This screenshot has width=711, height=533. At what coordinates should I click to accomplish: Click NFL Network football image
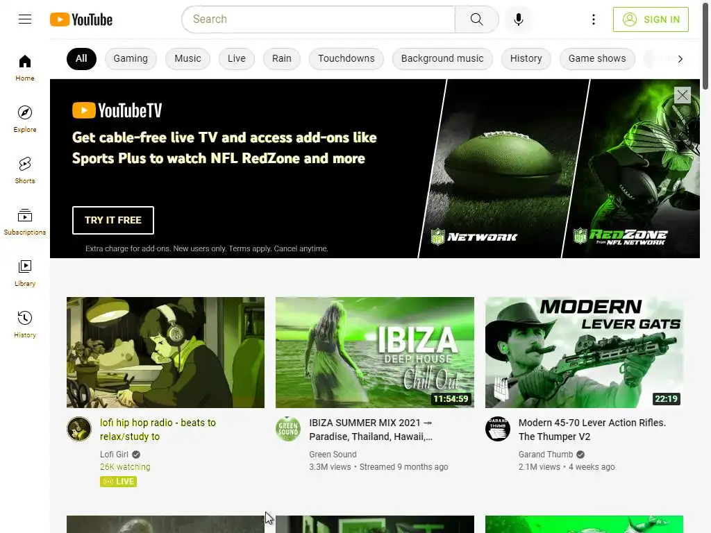click(x=503, y=169)
